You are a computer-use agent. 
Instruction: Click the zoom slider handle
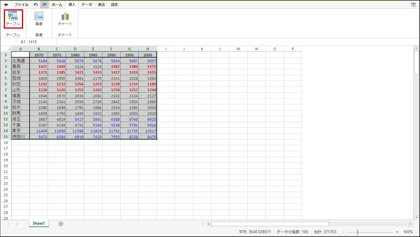tap(358, 232)
